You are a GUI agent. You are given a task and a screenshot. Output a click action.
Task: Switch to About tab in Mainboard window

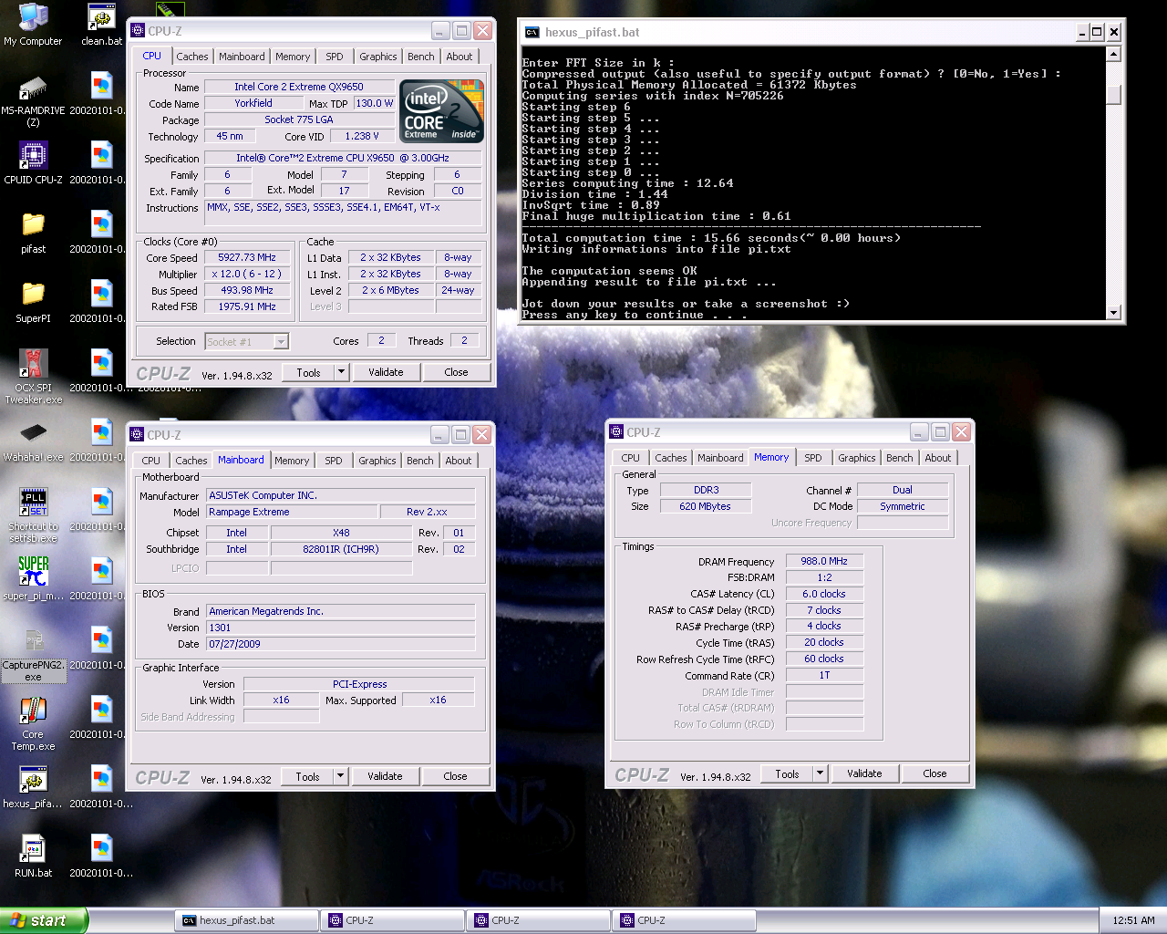[x=458, y=461]
